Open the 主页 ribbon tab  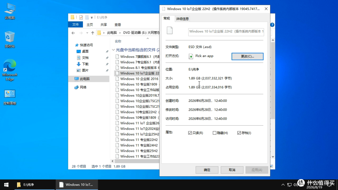pyautogui.click(x=90, y=25)
